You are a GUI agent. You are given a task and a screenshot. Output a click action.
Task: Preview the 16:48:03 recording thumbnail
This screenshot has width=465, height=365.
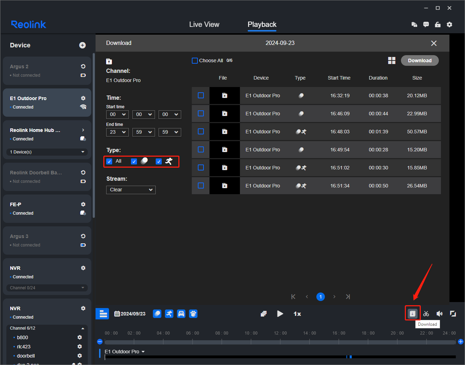point(224,132)
